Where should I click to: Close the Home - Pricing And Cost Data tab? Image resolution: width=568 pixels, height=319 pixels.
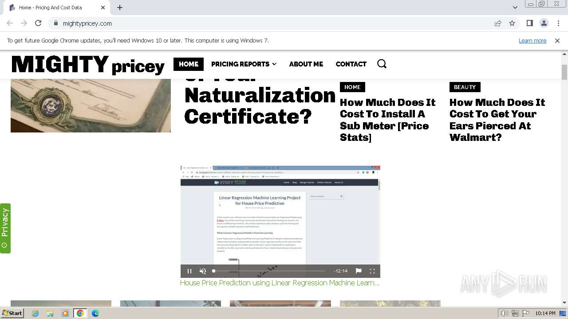click(x=103, y=8)
